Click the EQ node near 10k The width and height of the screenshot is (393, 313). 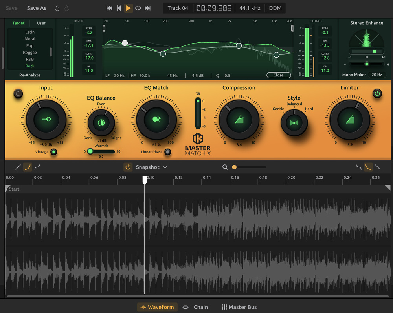276,55
